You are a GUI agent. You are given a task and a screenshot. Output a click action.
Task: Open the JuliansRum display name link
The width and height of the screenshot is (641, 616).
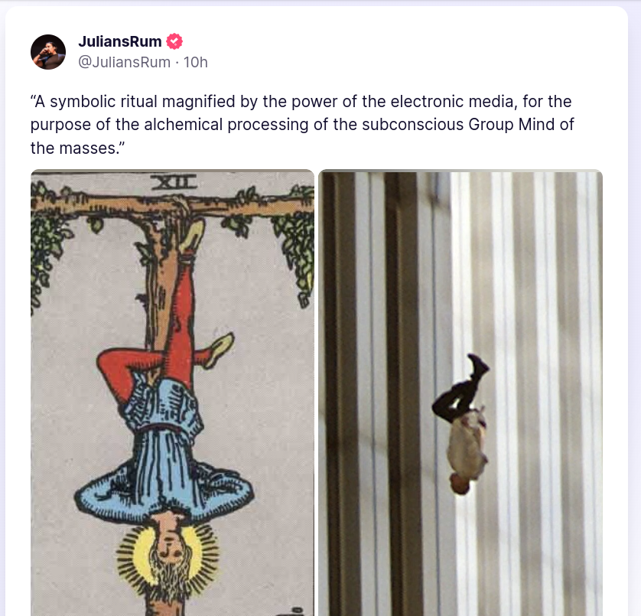(120, 41)
